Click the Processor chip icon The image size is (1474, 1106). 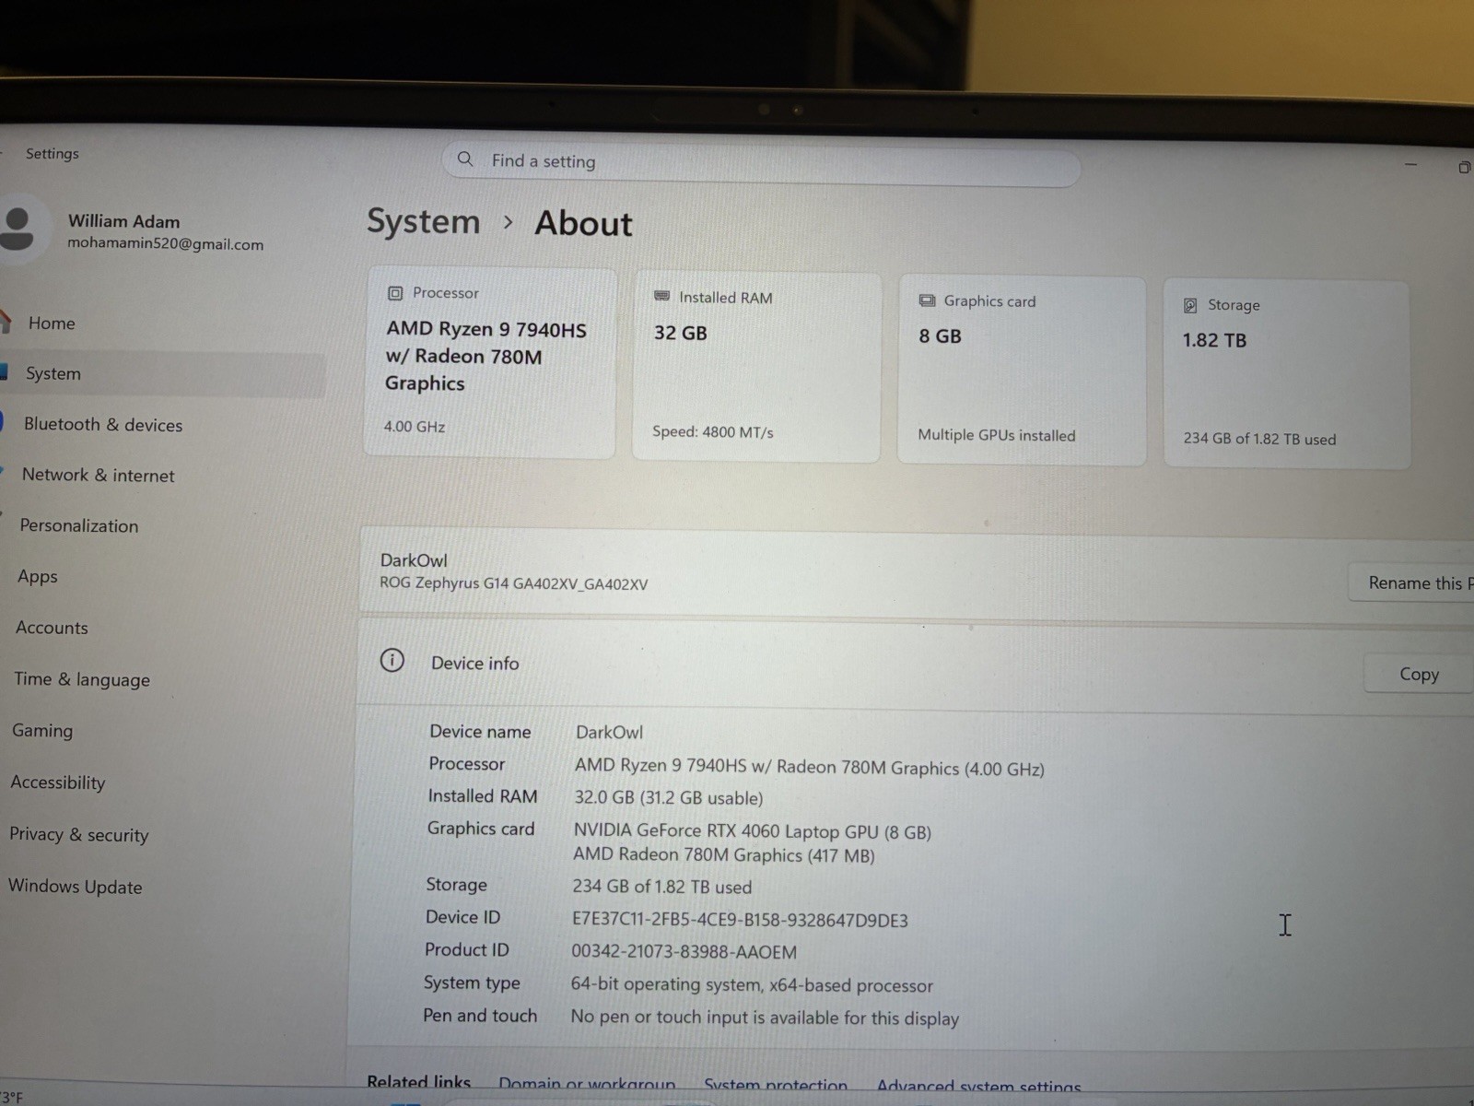pos(395,293)
